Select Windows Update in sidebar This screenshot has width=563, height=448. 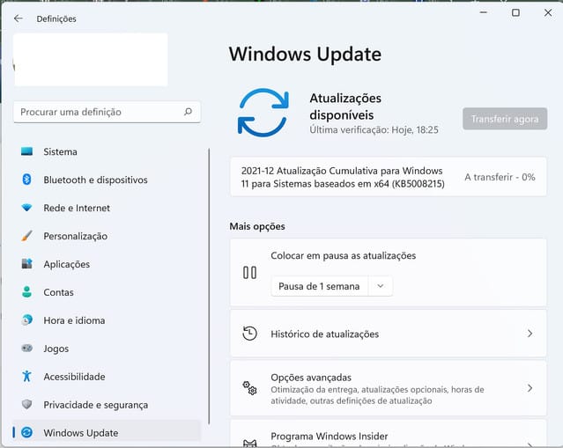click(x=107, y=432)
